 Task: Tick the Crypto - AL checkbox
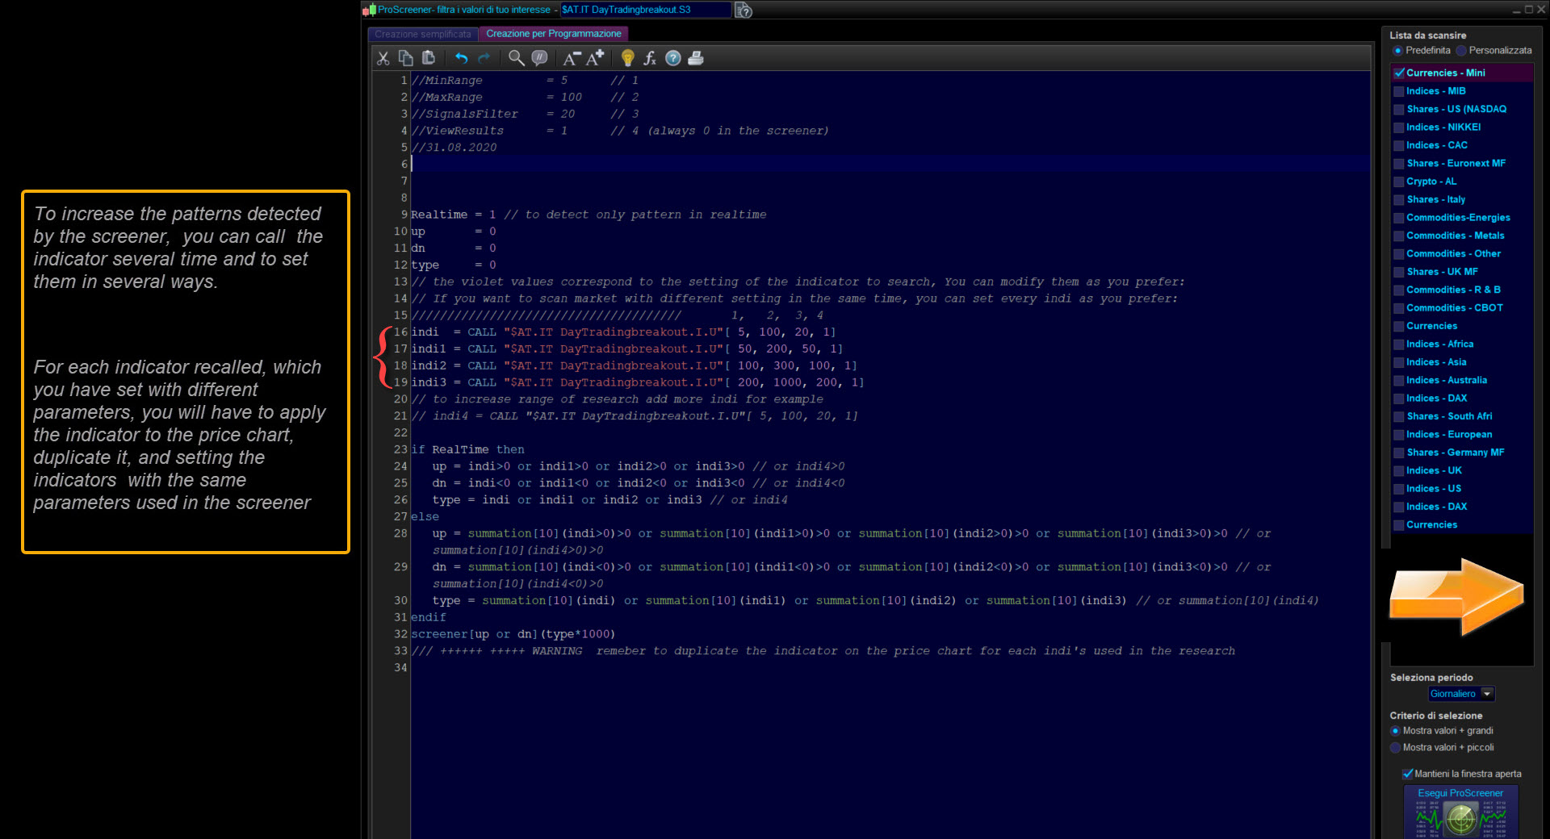[x=1399, y=182]
